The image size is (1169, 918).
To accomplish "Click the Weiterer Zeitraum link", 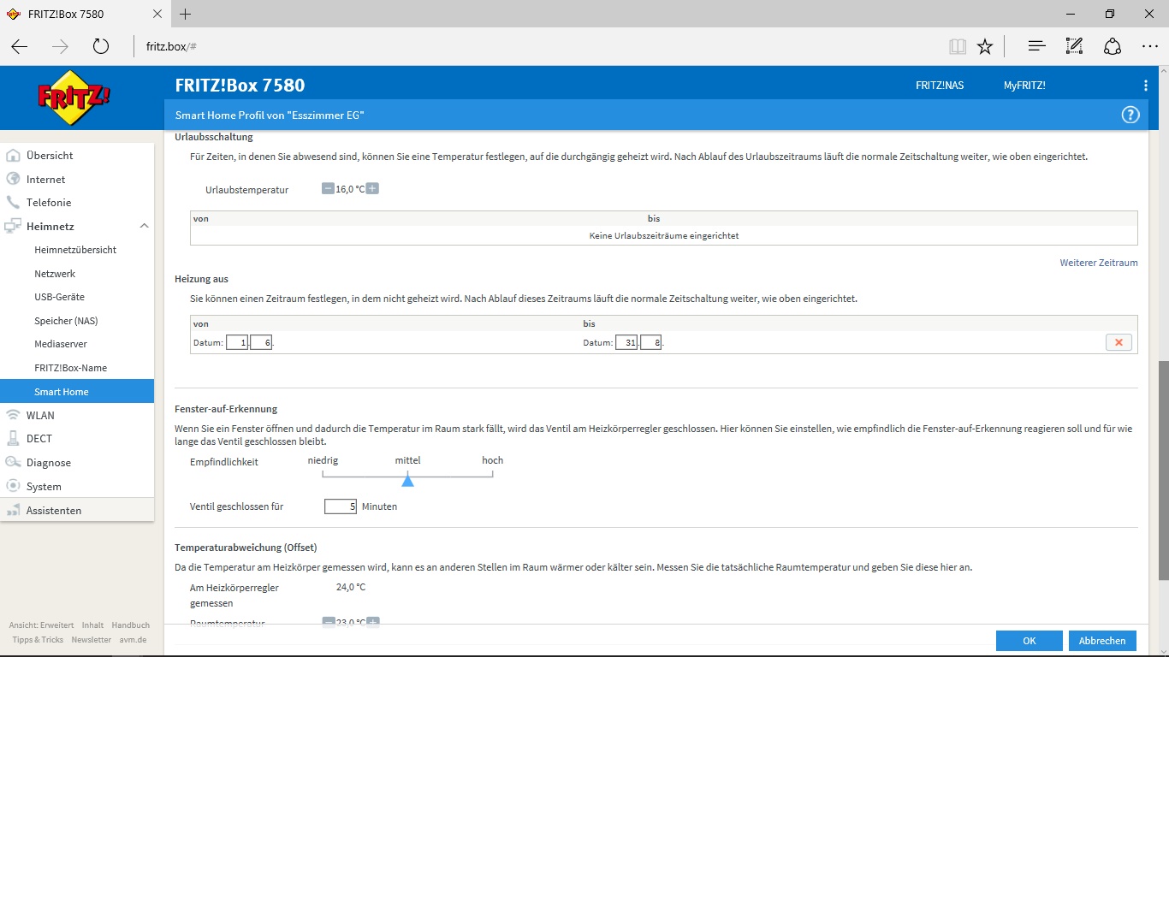I will (x=1099, y=263).
